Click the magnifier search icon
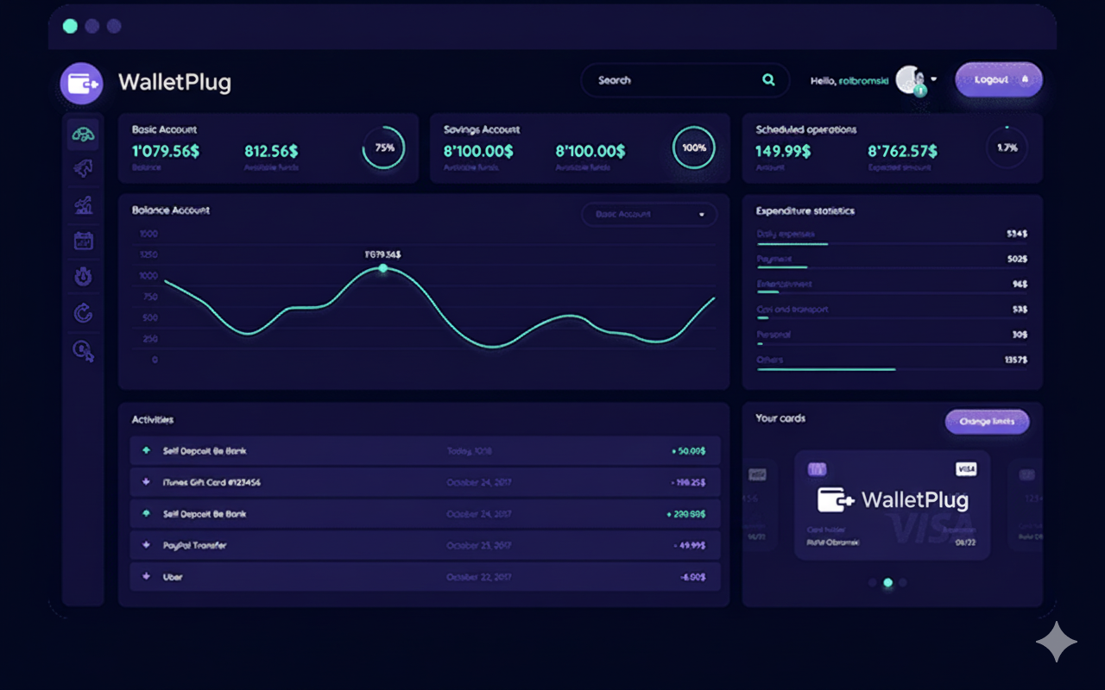Image resolution: width=1105 pixels, height=690 pixels. pos(768,80)
